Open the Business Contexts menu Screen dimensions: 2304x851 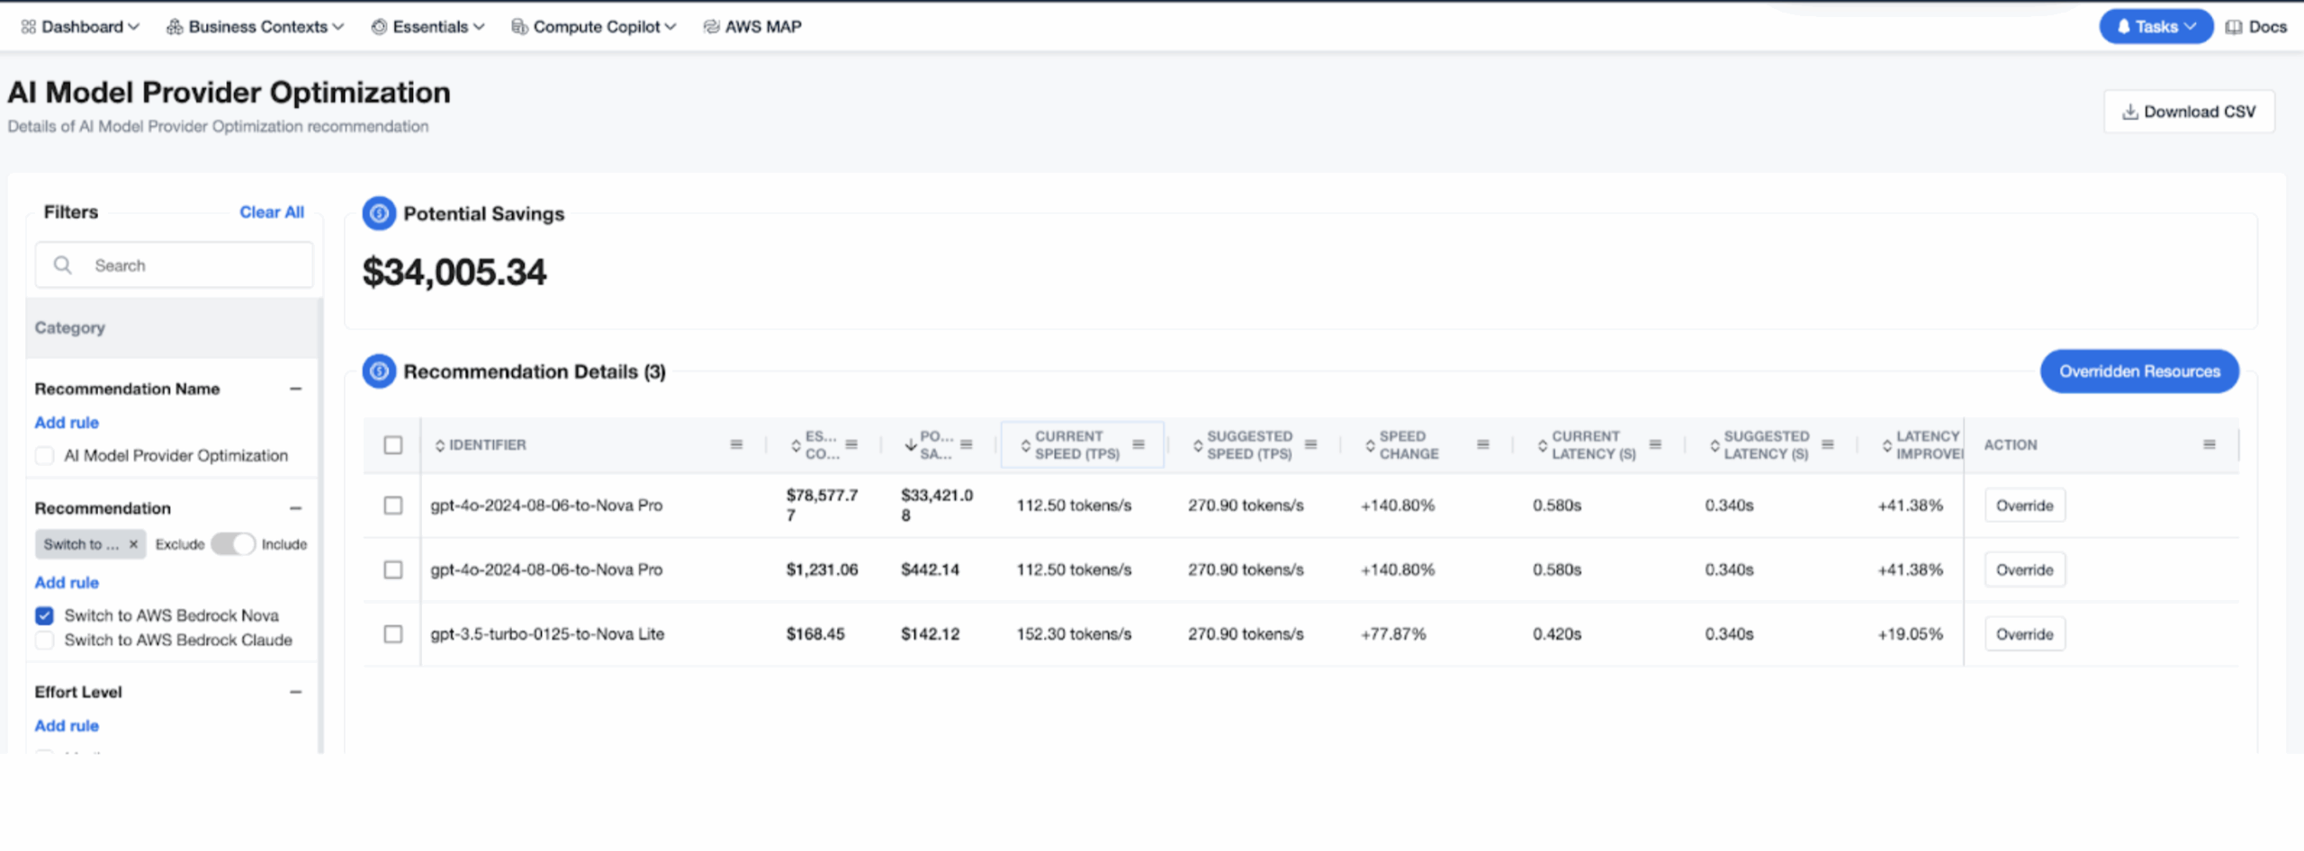[x=255, y=27]
